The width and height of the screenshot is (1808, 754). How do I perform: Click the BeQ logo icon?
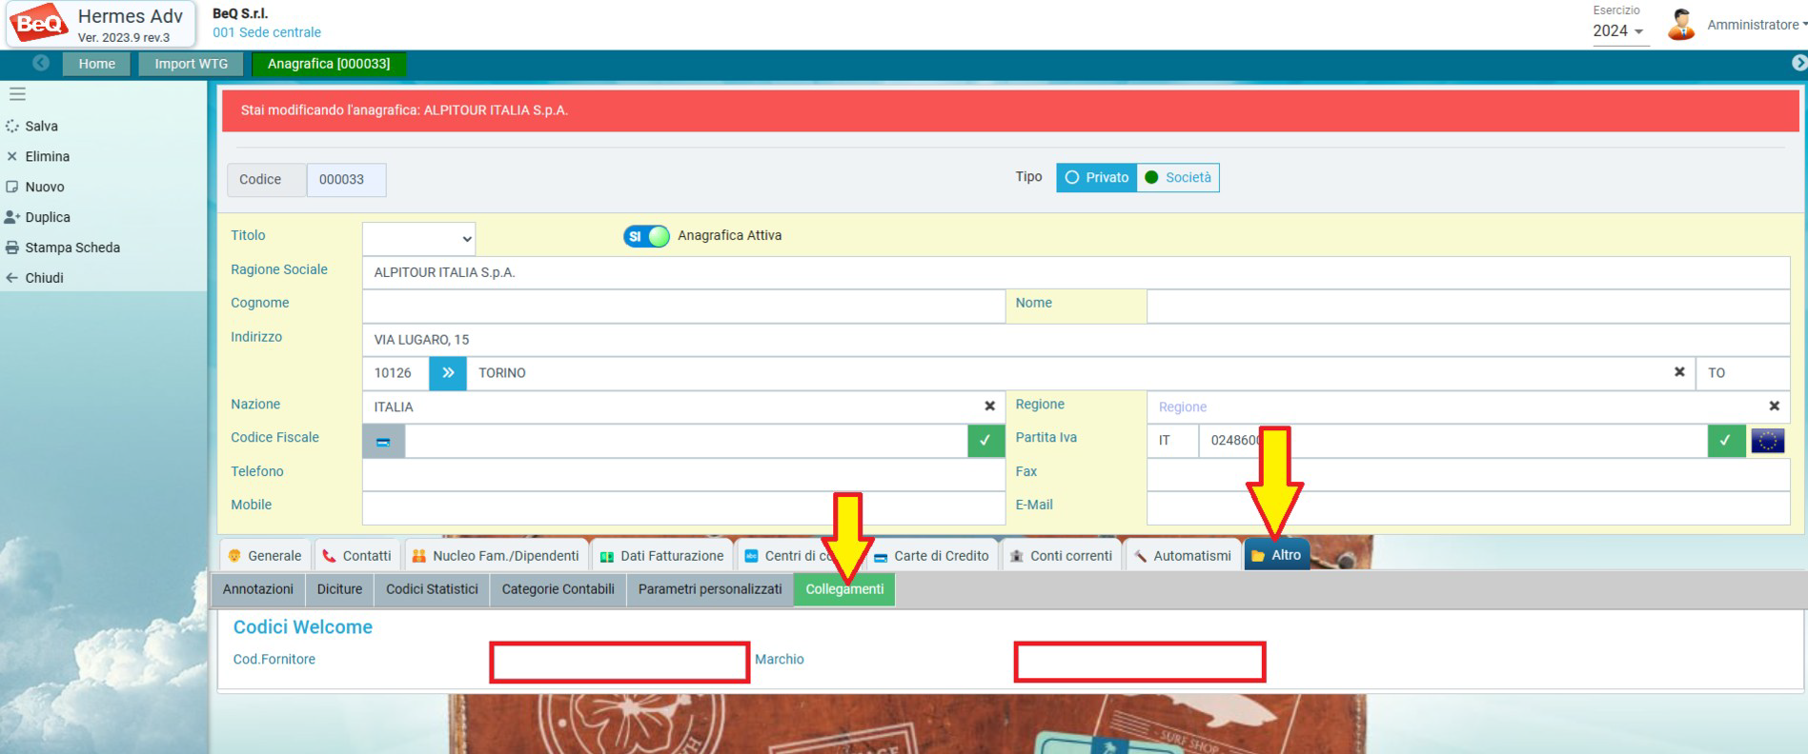pos(39,24)
